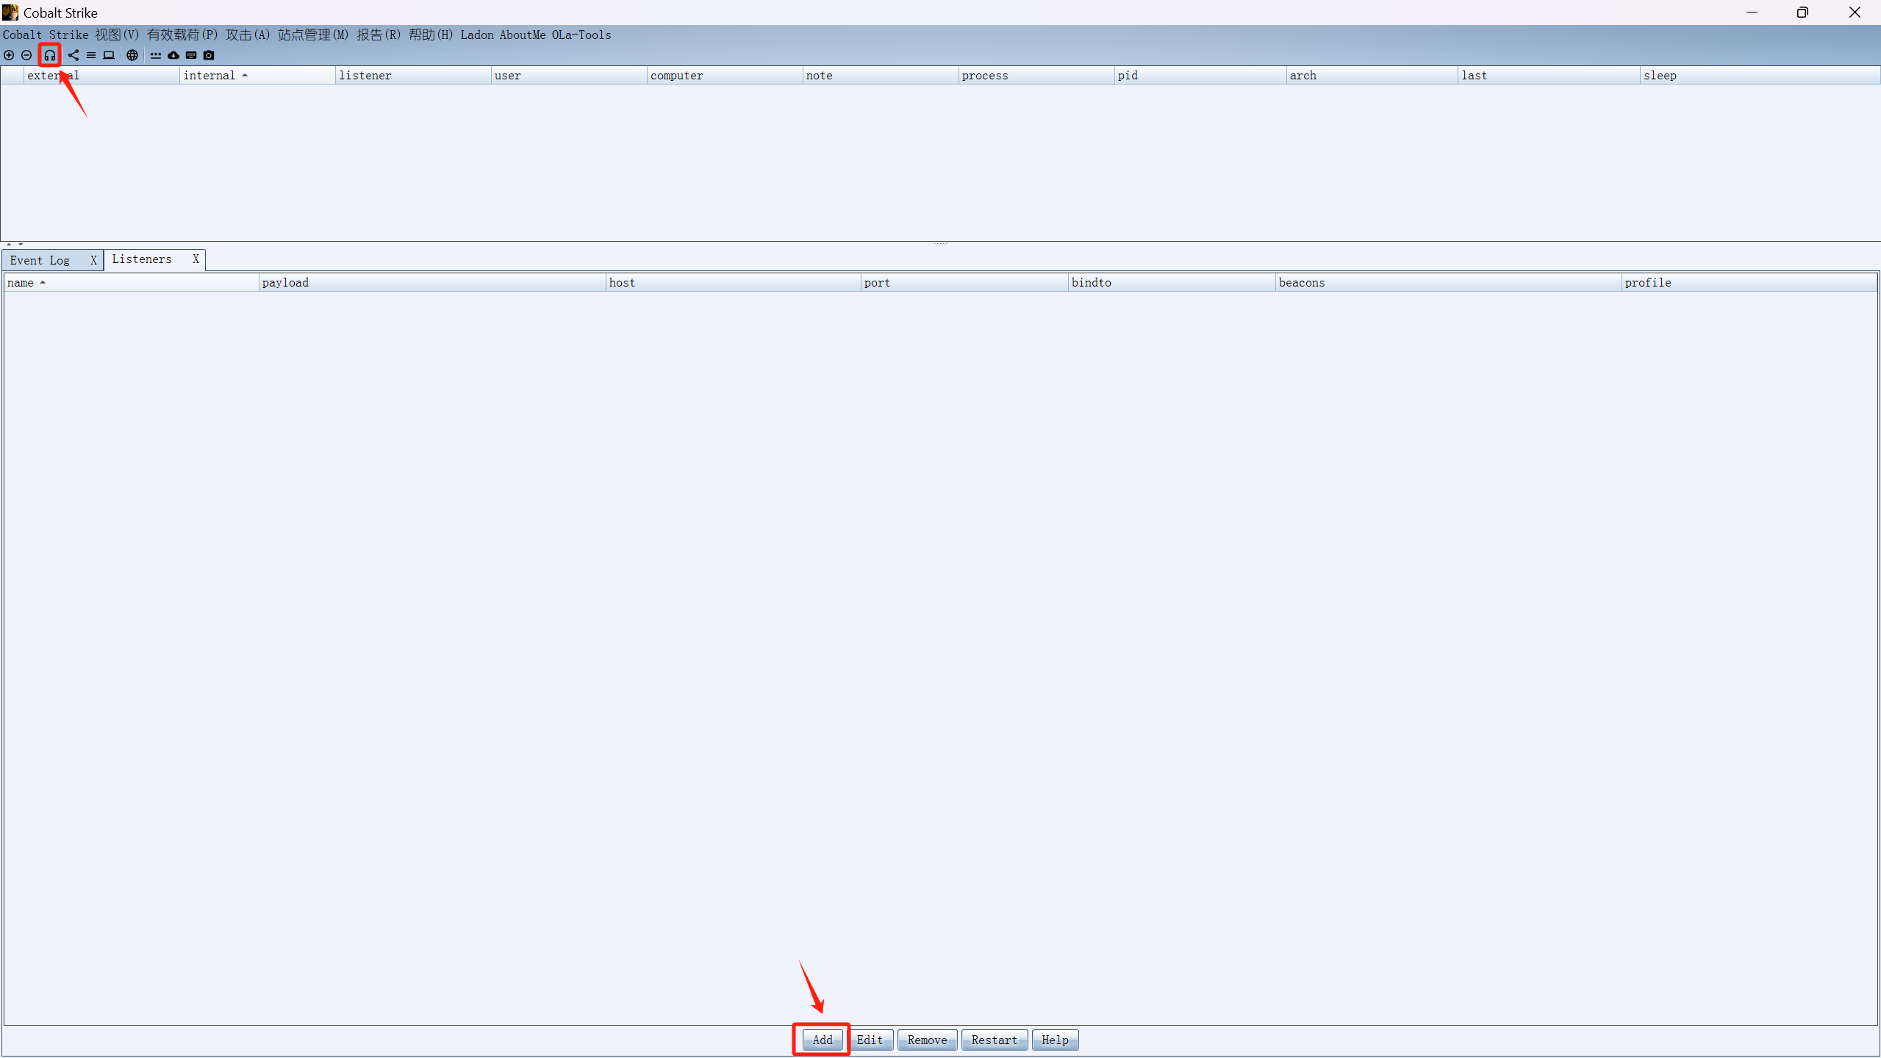The image size is (1881, 1058).
Task: View keystrokes with the keyboard icon
Action: [x=191, y=55]
